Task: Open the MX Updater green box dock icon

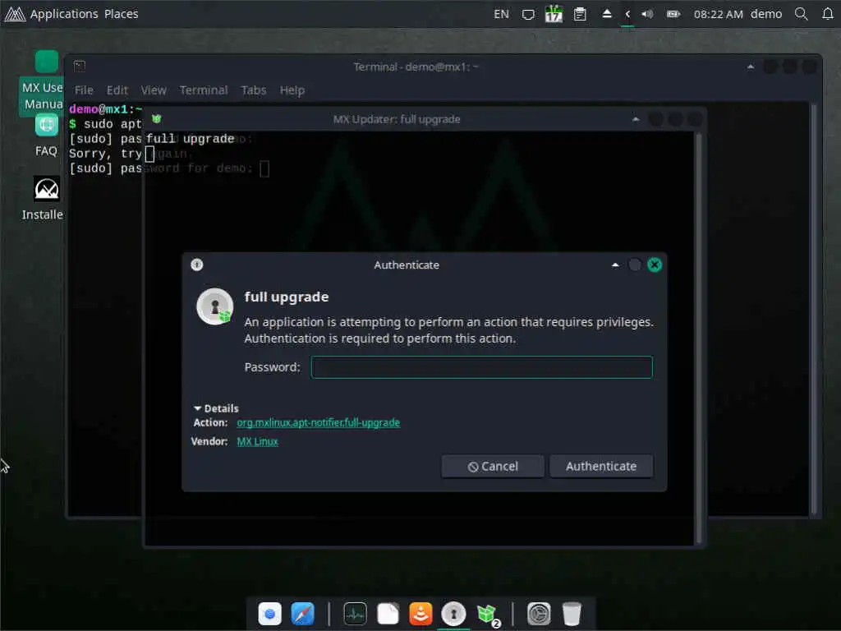Action: click(x=488, y=613)
